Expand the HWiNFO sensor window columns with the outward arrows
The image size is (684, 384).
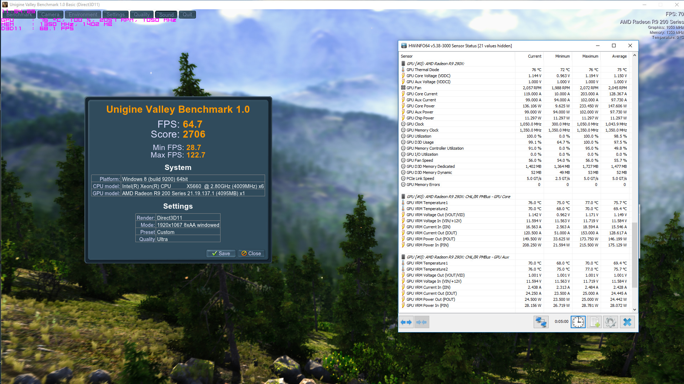406,322
